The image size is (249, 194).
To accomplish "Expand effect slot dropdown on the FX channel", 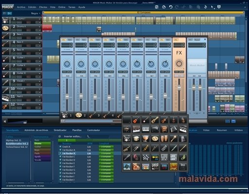I will coord(183,44).
